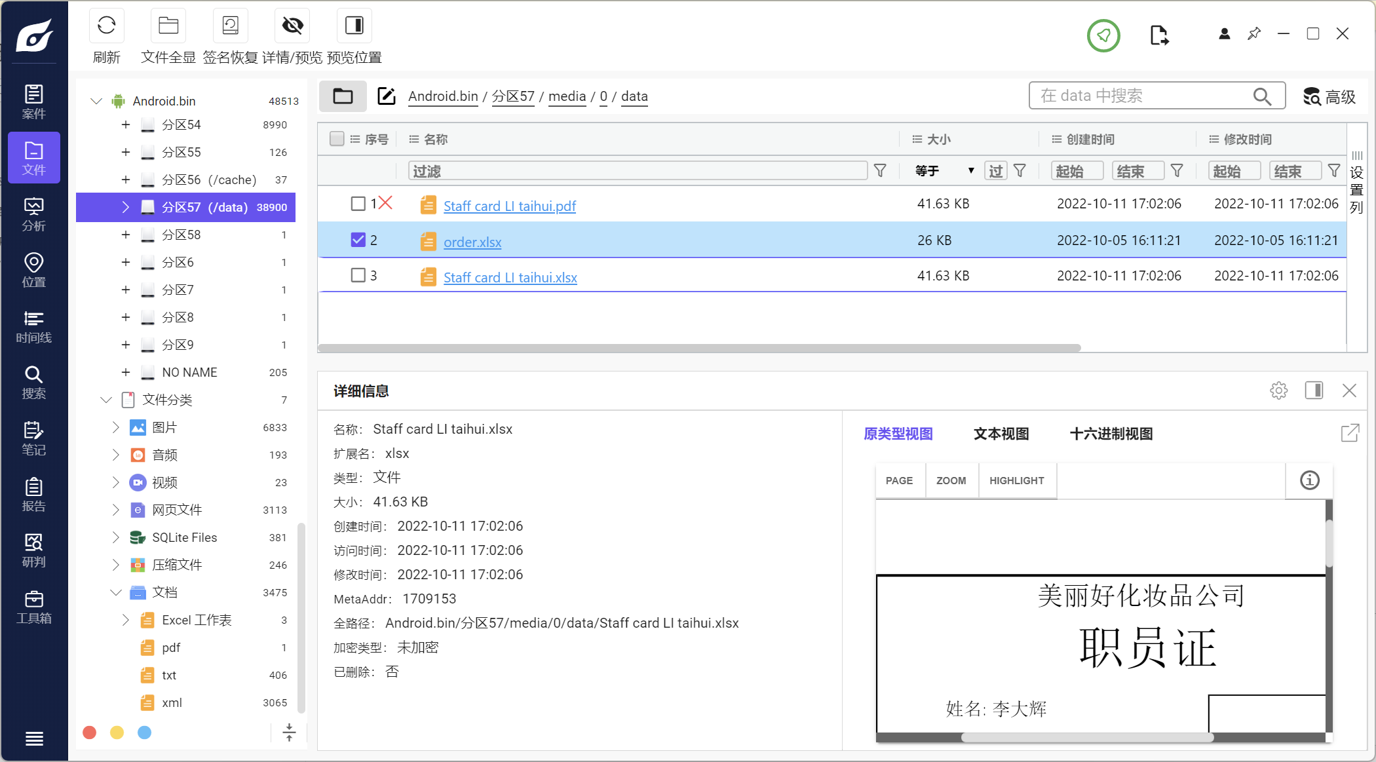
Task: Select the yellow color tag dot
Action: tap(117, 733)
